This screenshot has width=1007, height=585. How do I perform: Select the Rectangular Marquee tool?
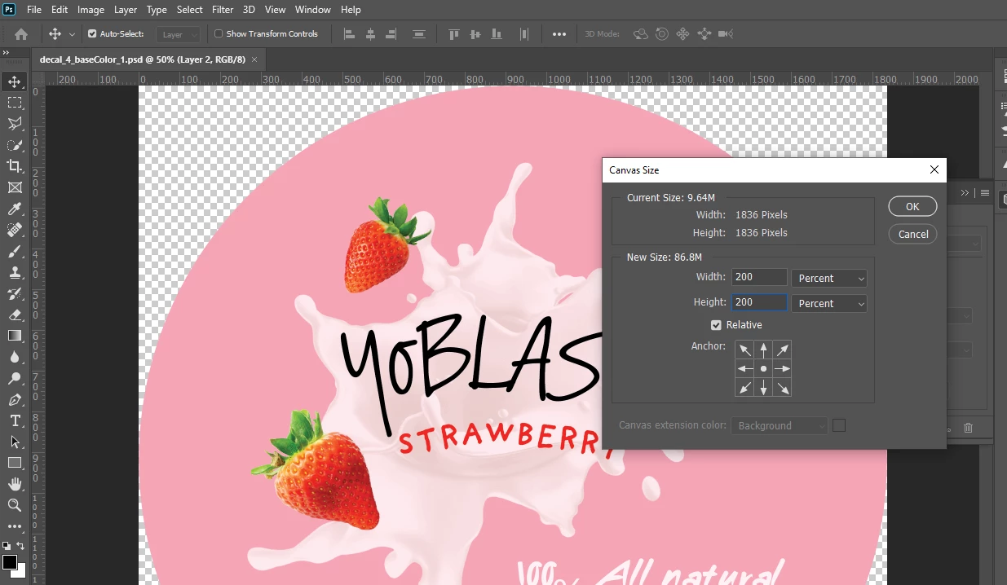pos(15,103)
